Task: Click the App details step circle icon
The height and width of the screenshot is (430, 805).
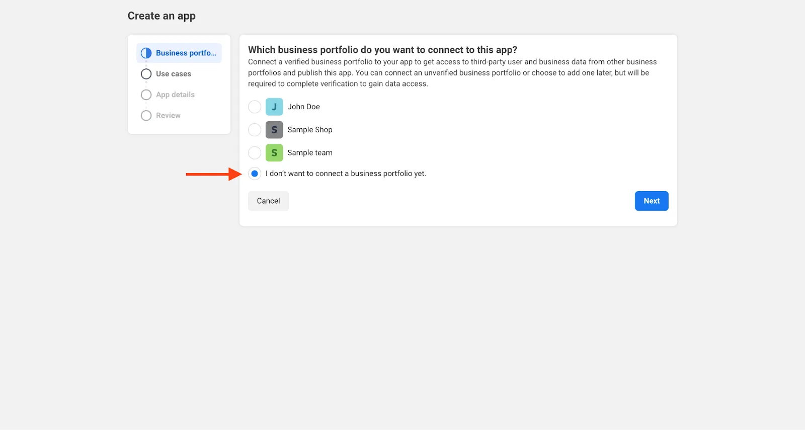Action: pyautogui.click(x=146, y=95)
